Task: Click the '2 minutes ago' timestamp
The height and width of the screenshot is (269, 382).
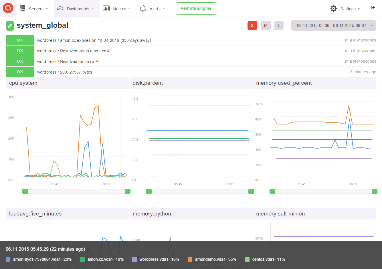Action: coord(363,72)
